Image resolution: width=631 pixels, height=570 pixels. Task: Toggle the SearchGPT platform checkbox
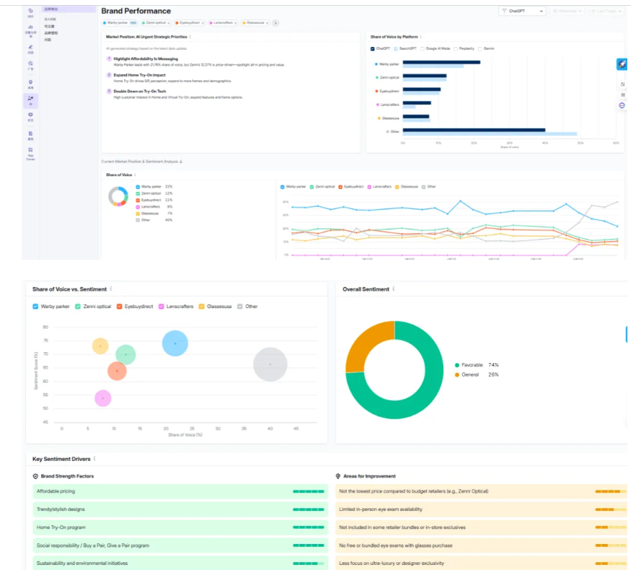pos(396,49)
